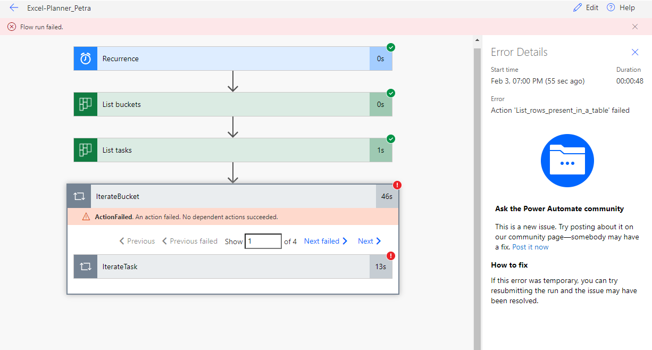Go to the Previous iteration
Viewport: 652px width, 350px height.
point(137,241)
